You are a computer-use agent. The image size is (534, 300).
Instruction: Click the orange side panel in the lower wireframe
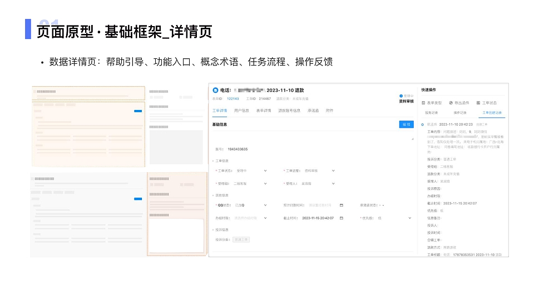click(x=177, y=214)
